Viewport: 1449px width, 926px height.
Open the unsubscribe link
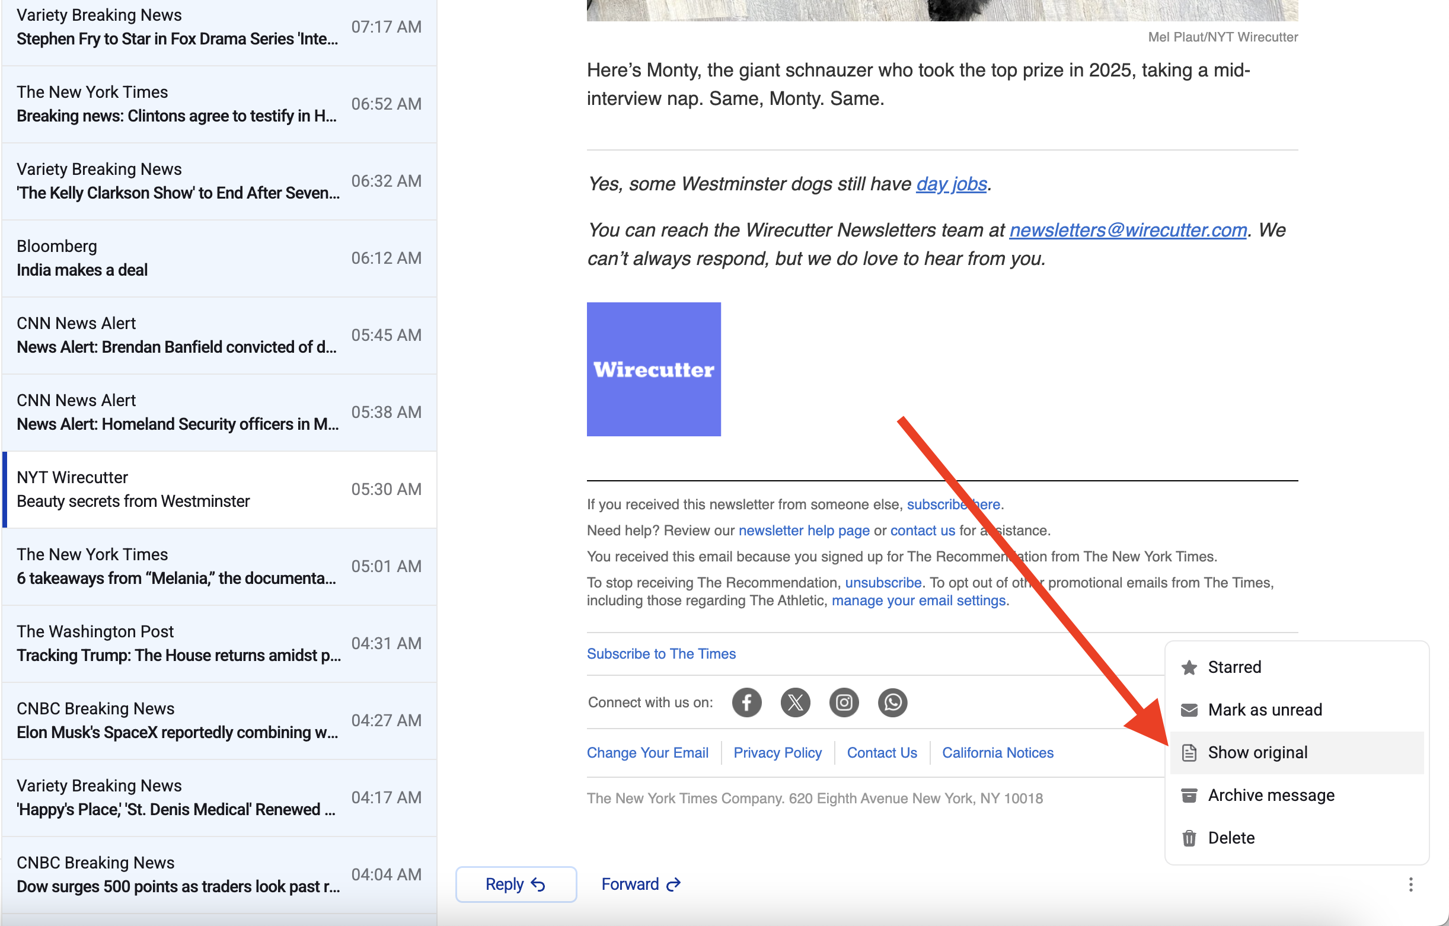point(883,582)
